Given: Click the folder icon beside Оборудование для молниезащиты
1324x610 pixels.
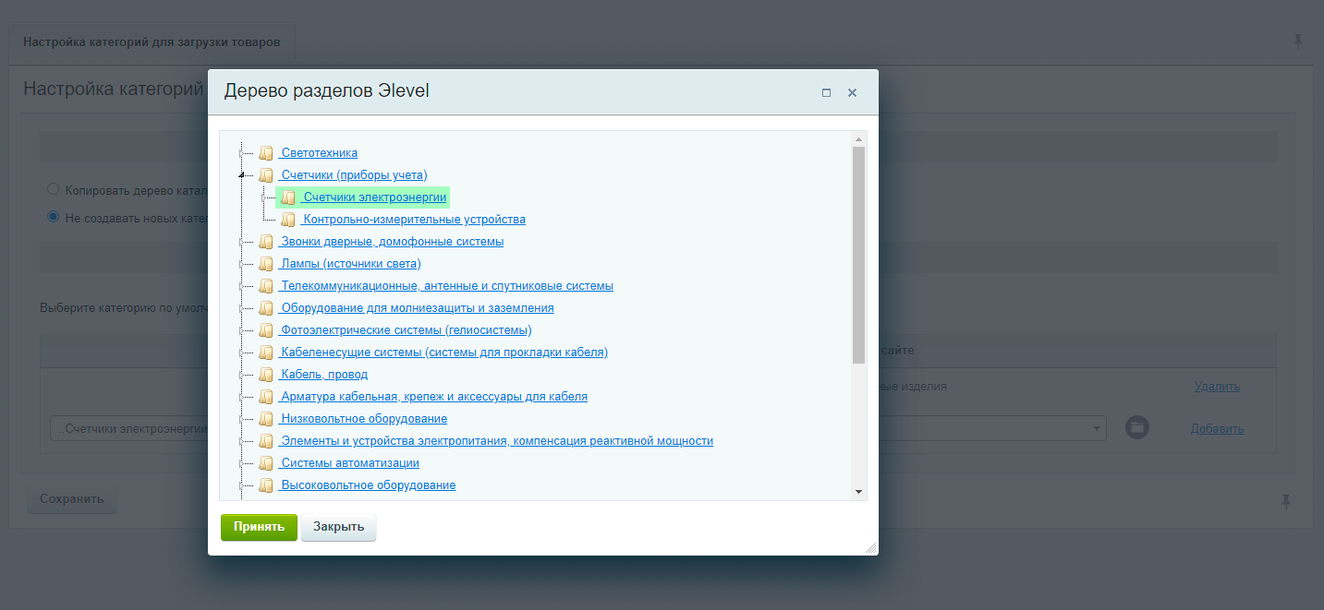Looking at the screenshot, I should click(266, 308).
